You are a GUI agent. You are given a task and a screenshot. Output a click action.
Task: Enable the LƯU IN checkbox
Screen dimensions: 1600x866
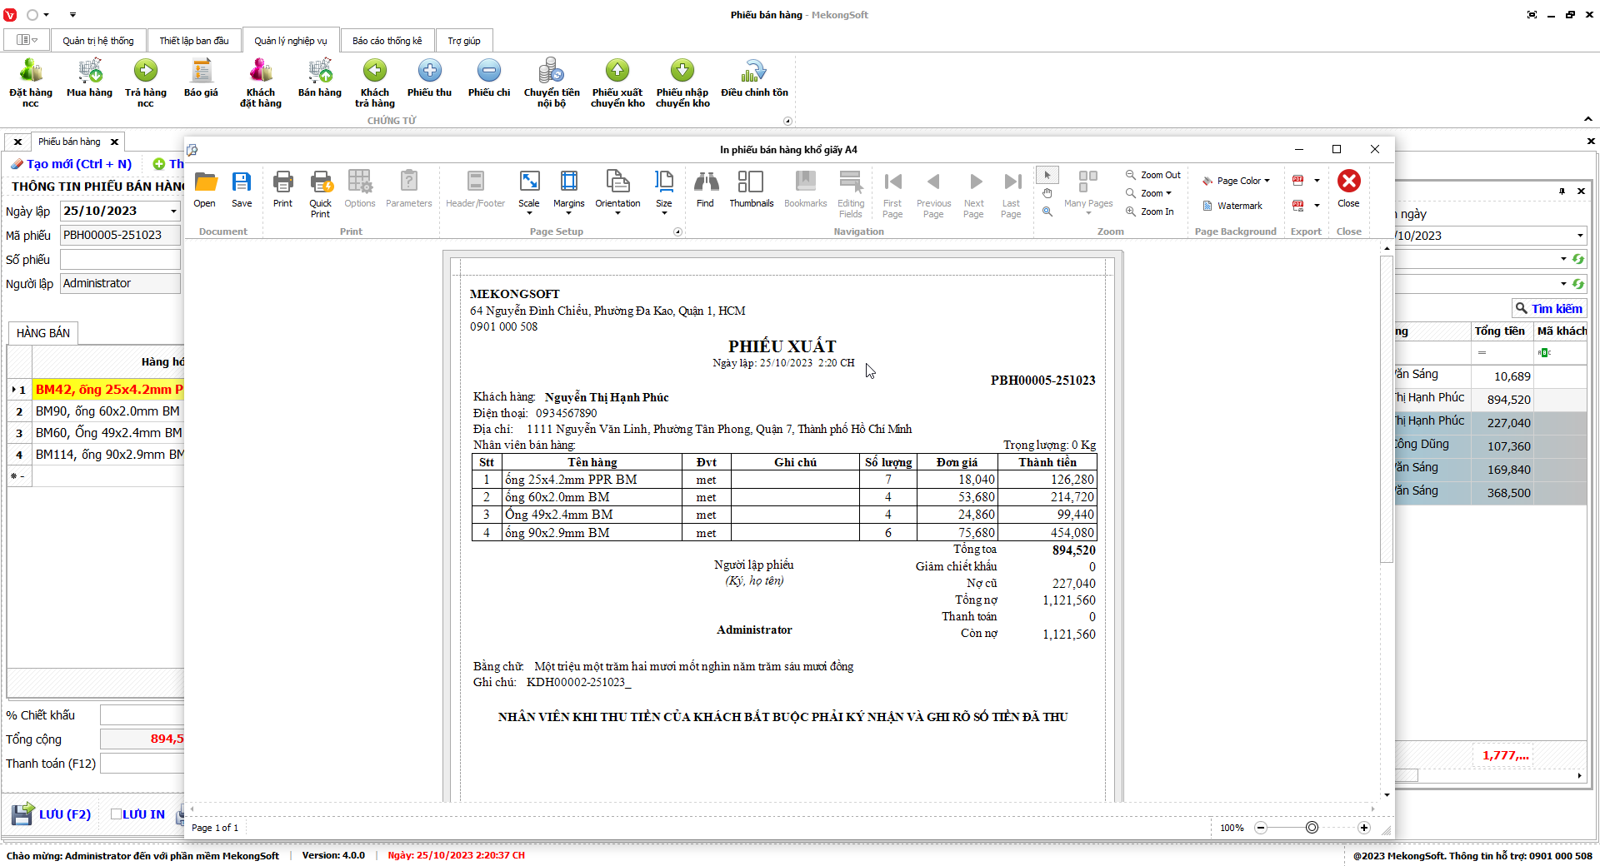(x=117, y=814)
